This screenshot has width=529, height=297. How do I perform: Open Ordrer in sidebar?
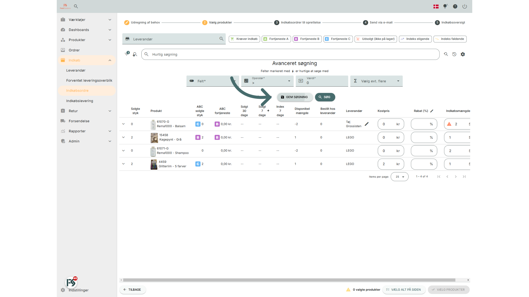[87, 50]
